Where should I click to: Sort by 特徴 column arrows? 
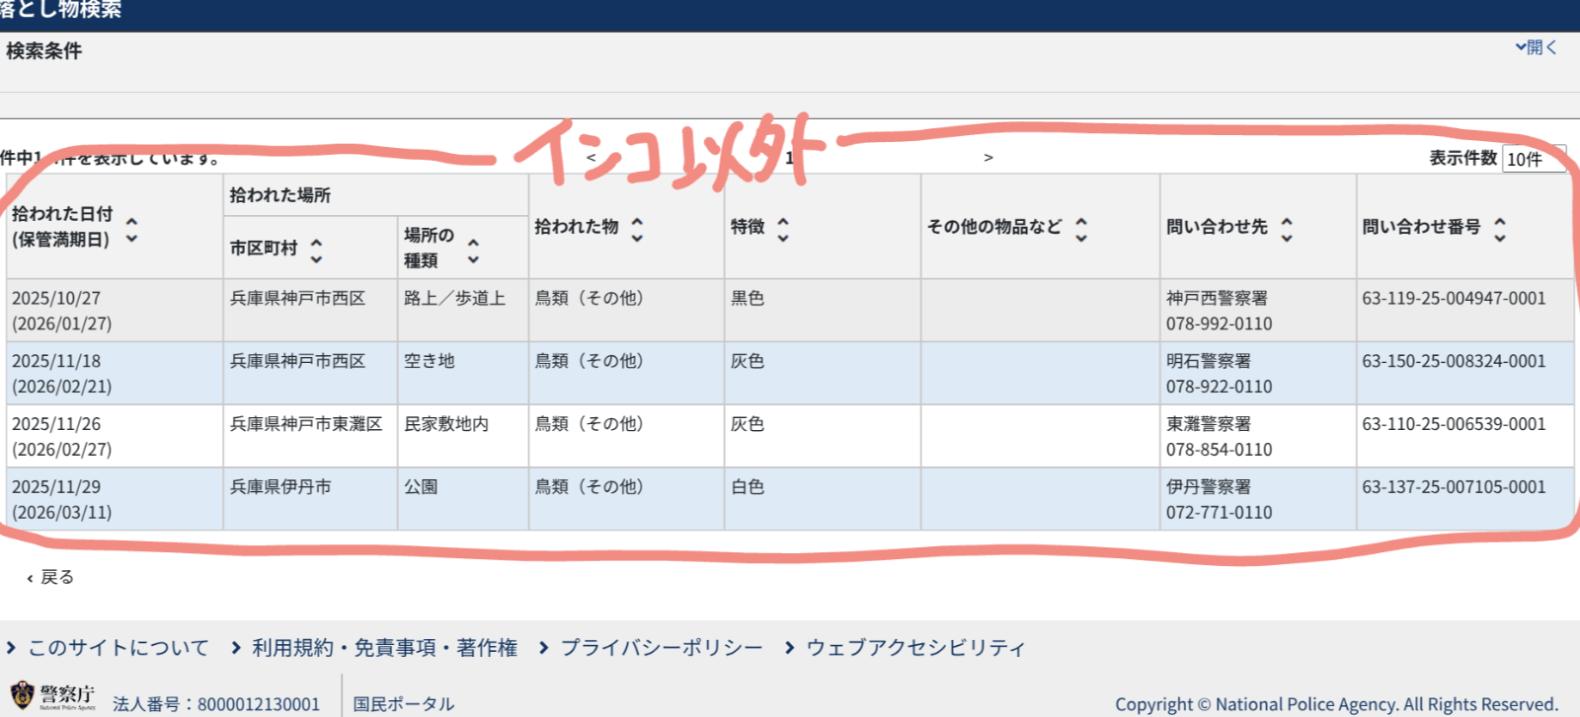(783, 229)
